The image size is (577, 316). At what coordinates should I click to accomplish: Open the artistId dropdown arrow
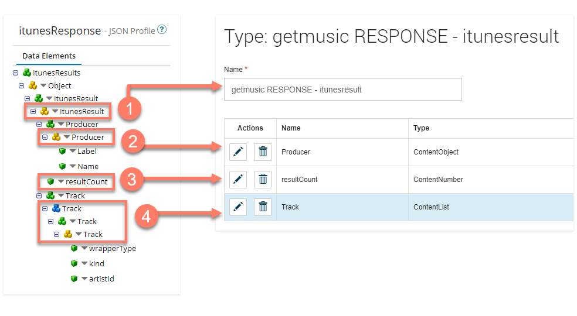(84, 278)
